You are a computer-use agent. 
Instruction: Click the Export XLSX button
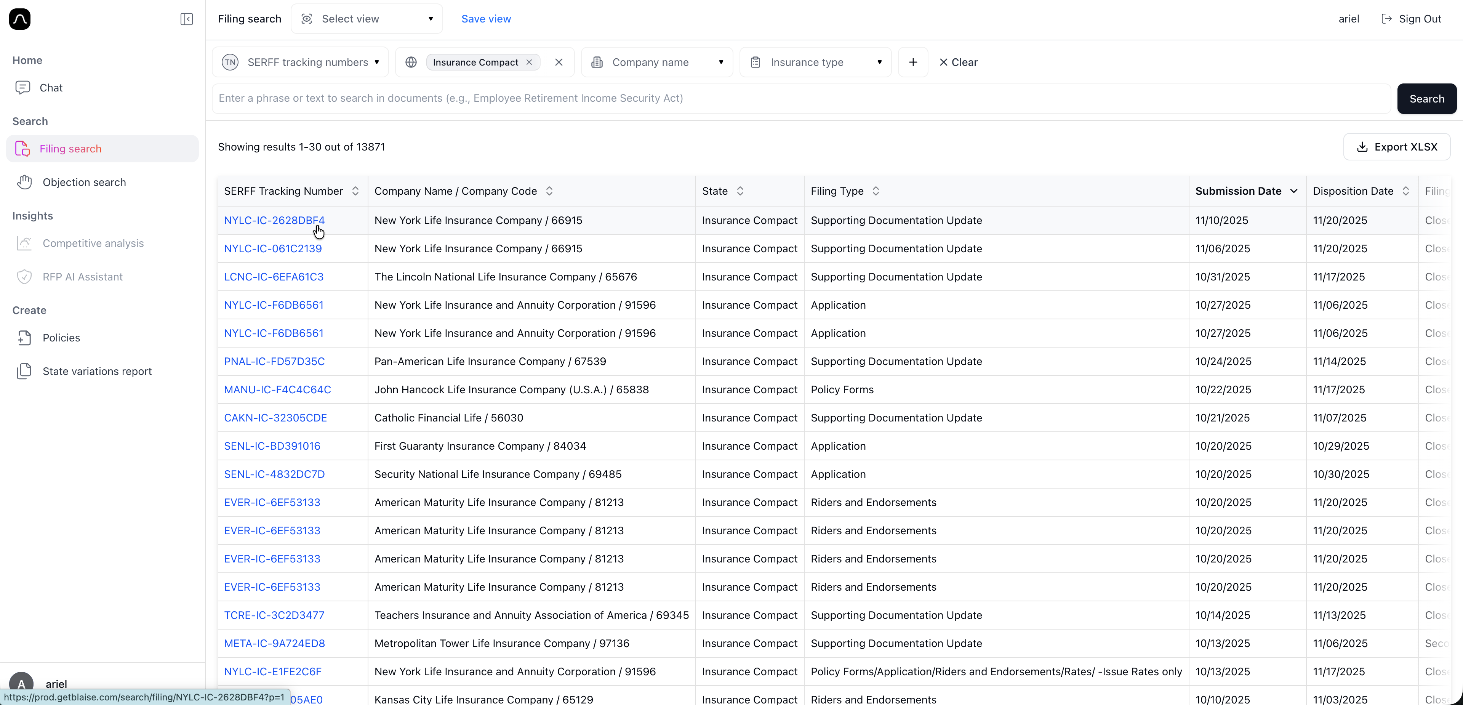click(1397, 147)
